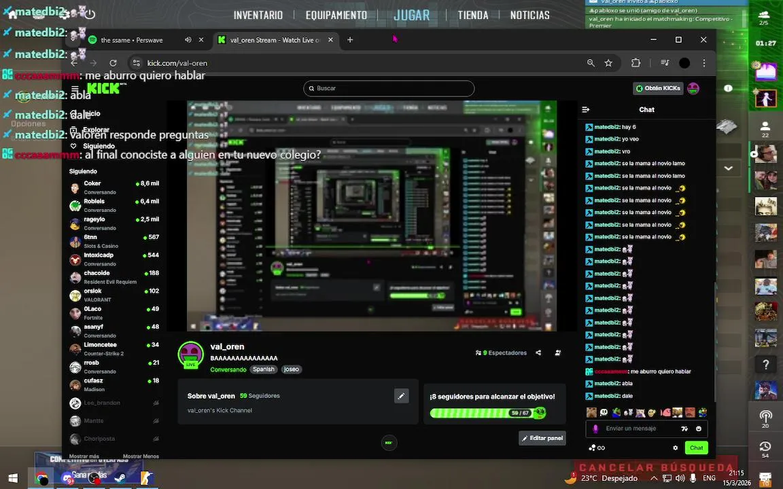Click the Obtén KICKs button
783x489 pixels.
(658, 88)
